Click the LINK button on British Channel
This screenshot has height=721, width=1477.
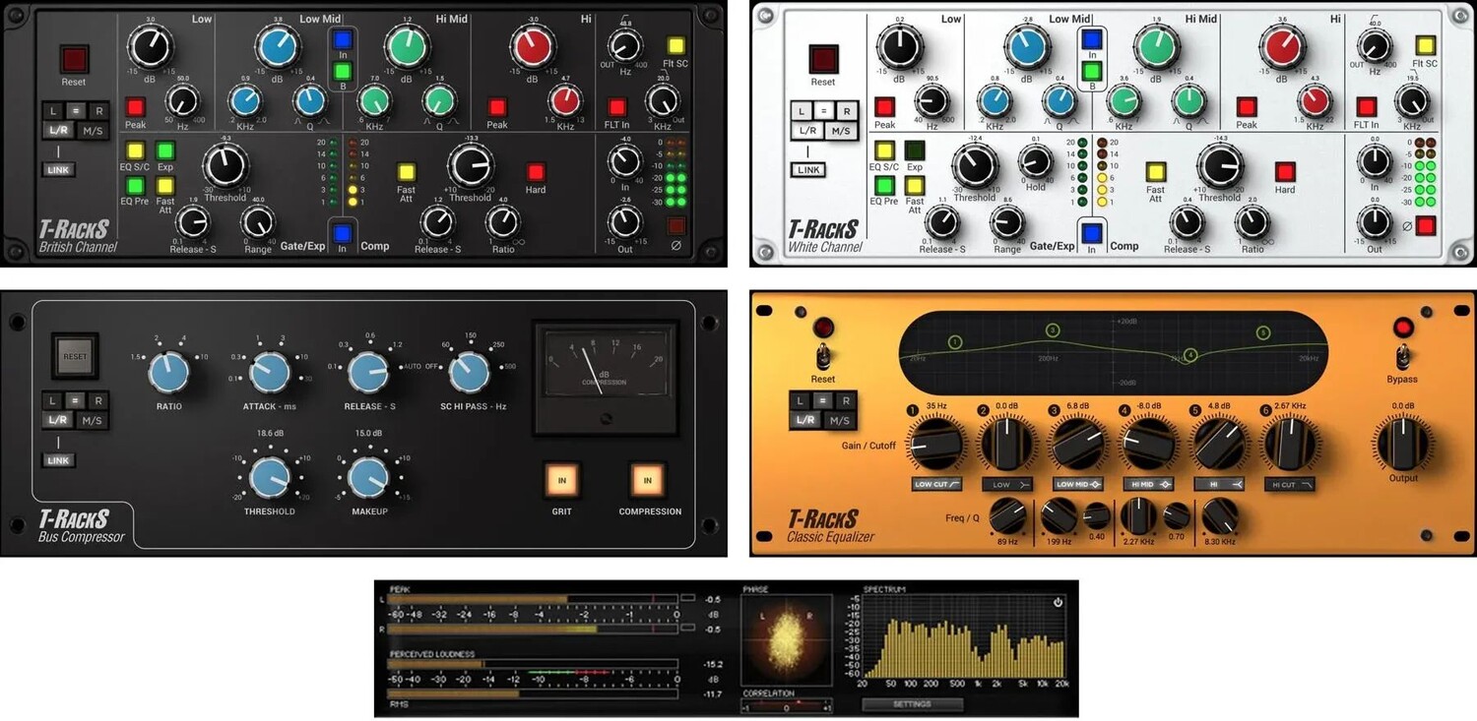[x=59, y=169]
